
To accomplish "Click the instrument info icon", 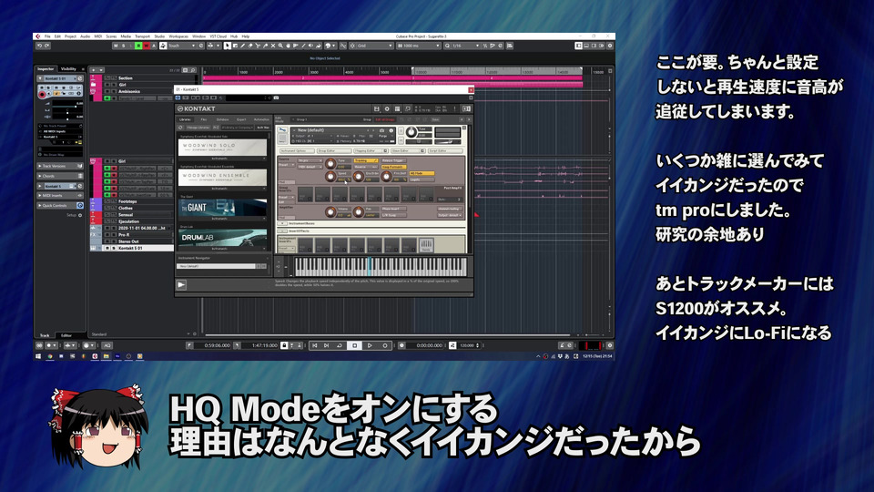I will (391, 130).
